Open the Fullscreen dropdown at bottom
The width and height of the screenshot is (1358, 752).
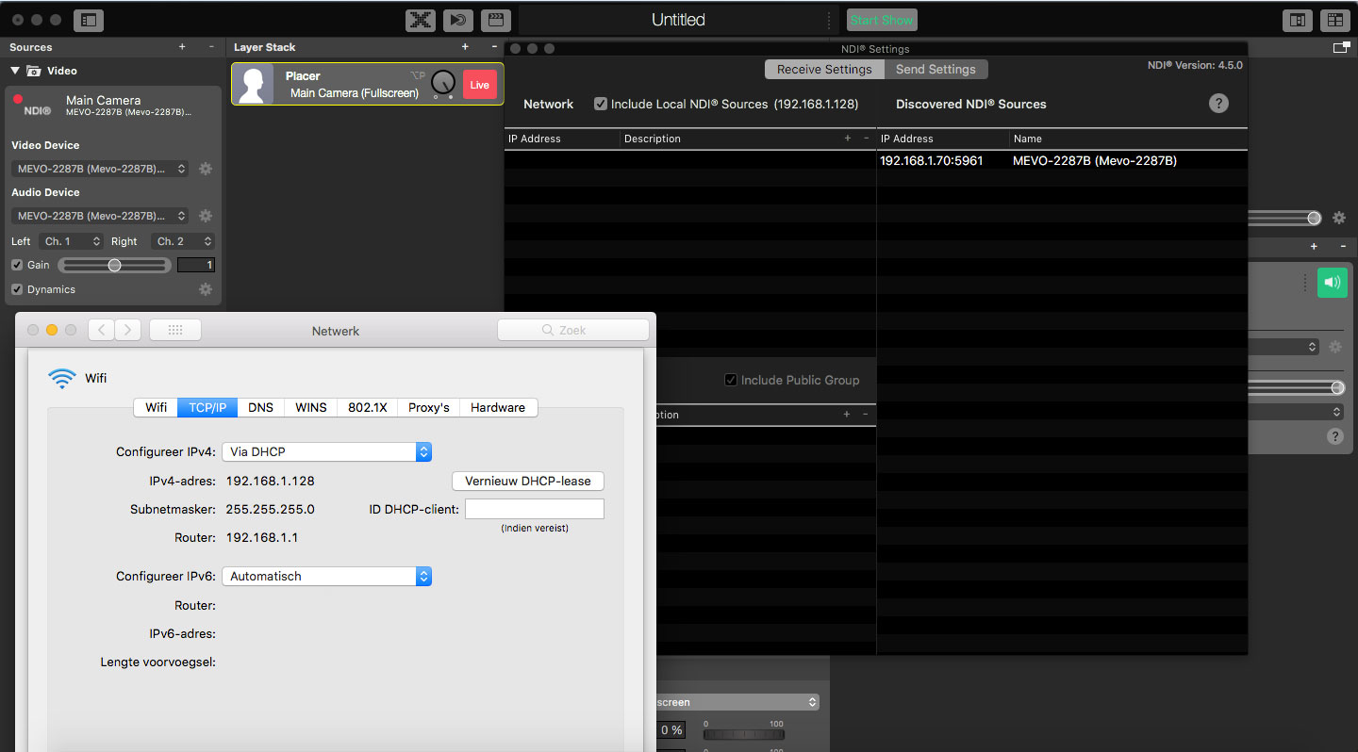(737, 702)
